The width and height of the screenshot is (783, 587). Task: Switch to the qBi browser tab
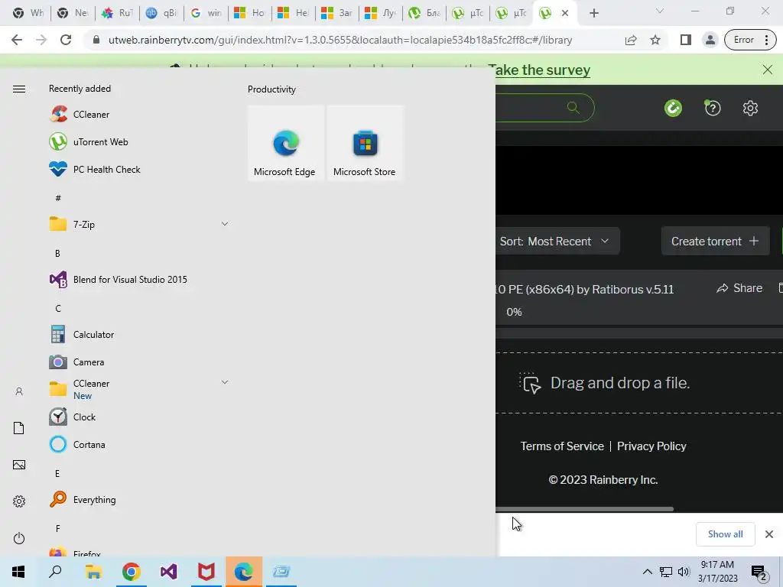click(x=162, y=13)
